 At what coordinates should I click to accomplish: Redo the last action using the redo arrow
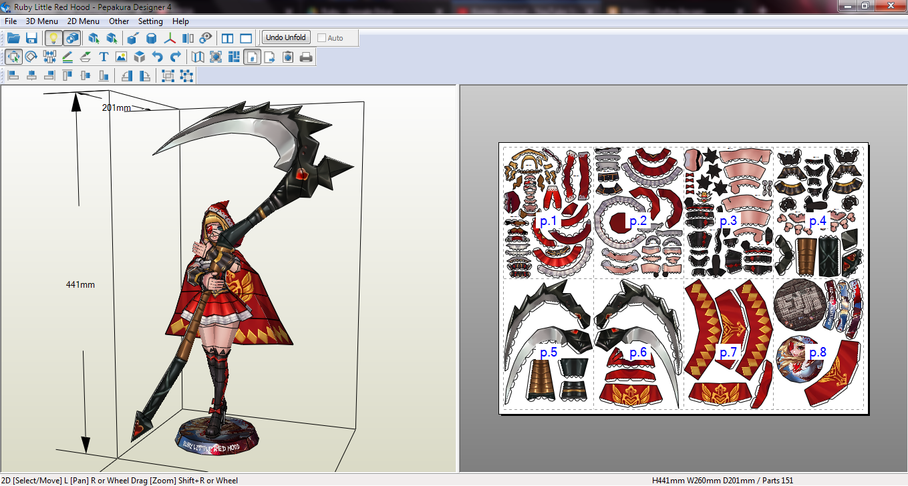176,57
